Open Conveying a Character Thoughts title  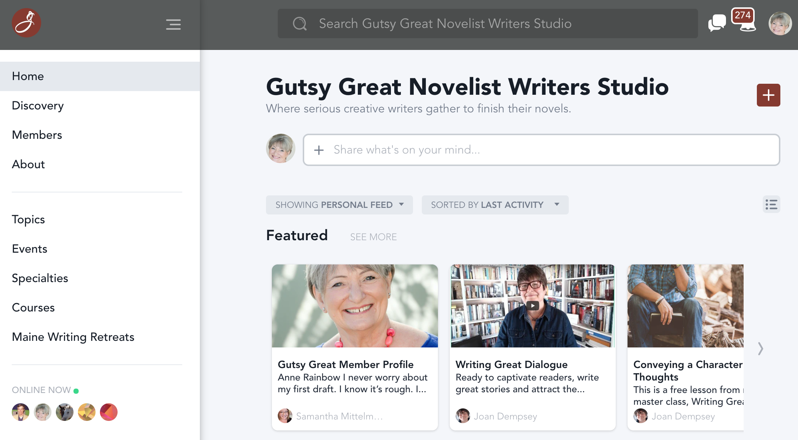[688, 371]
